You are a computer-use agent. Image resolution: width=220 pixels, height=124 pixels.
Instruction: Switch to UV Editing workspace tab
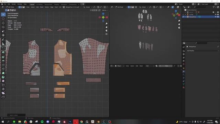[x=39, y=4]
